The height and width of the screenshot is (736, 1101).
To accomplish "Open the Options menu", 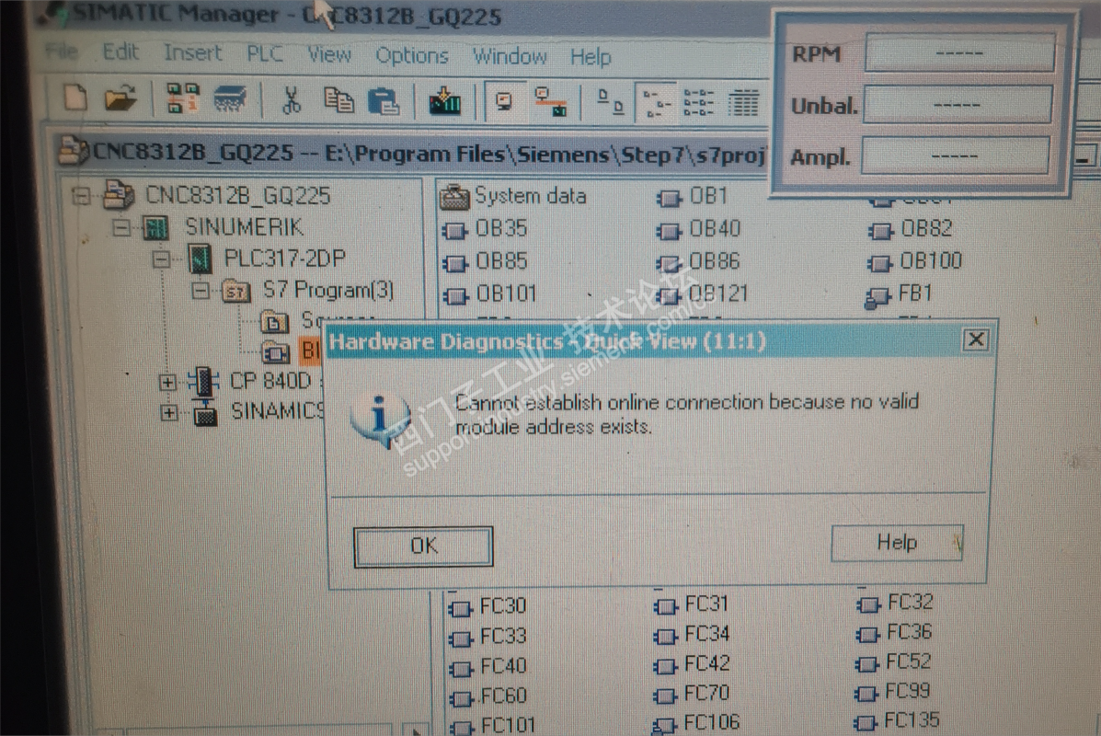I will coord(412,55).
